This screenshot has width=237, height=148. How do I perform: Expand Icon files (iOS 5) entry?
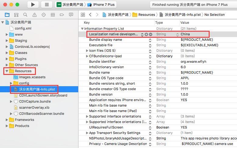[x=87, y=51]
